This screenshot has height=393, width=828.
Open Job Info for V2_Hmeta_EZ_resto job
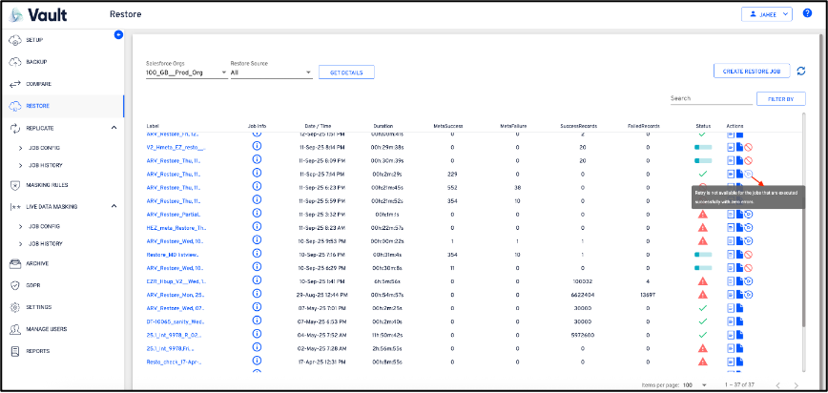pyautogui.click(x=257, y=148)
